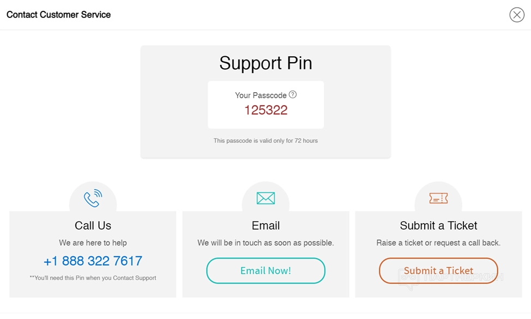
Task: Dial the +1 888 322 7617 link
Action: [93, 261]
